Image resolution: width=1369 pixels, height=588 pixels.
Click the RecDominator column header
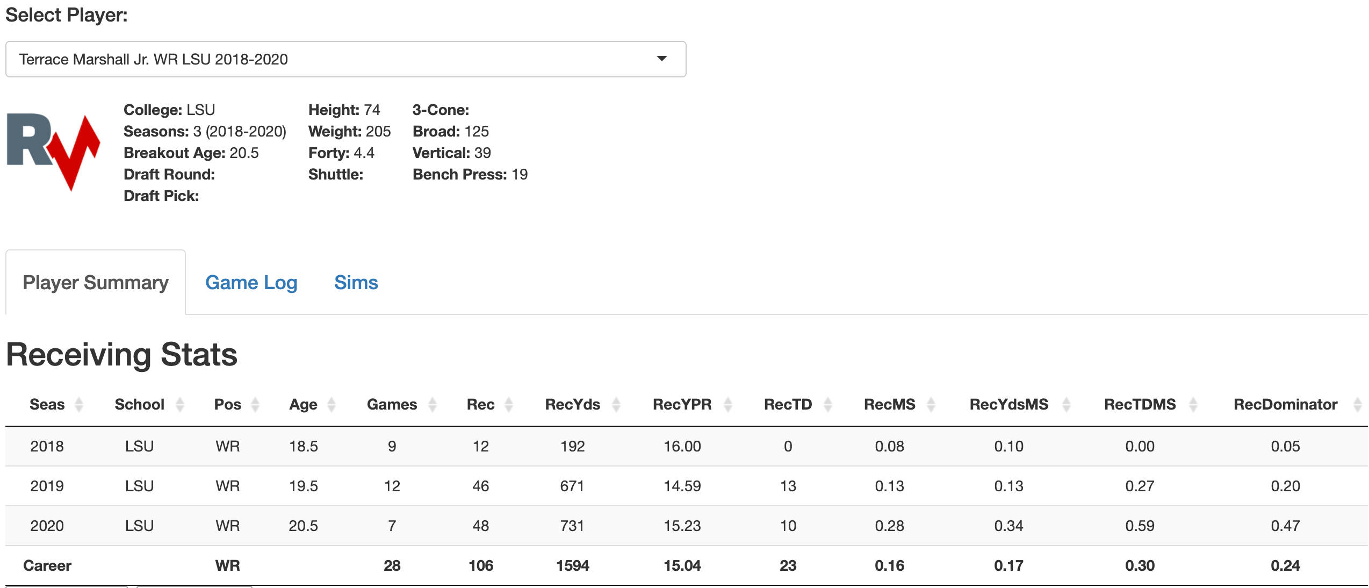[x=1285, y=405]
